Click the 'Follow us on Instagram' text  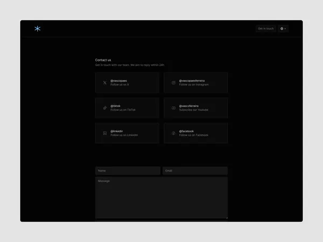[x=194, y=84]
